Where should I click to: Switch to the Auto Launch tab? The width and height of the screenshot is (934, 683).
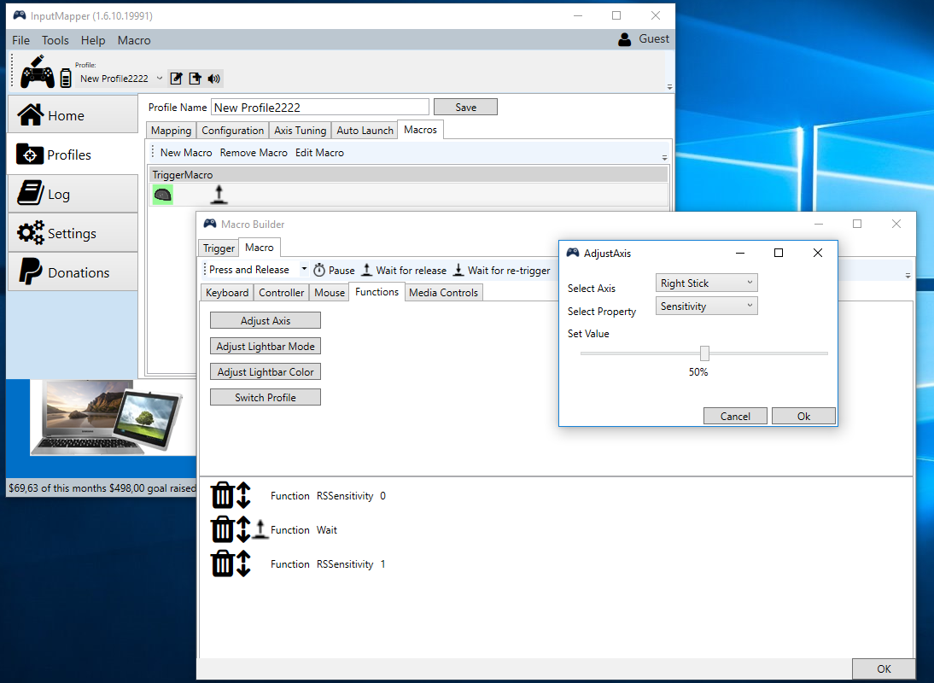pyautogui.click(x=365, y=131)
